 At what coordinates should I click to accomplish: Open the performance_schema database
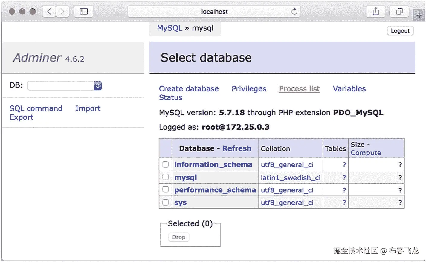pos(215,190)
